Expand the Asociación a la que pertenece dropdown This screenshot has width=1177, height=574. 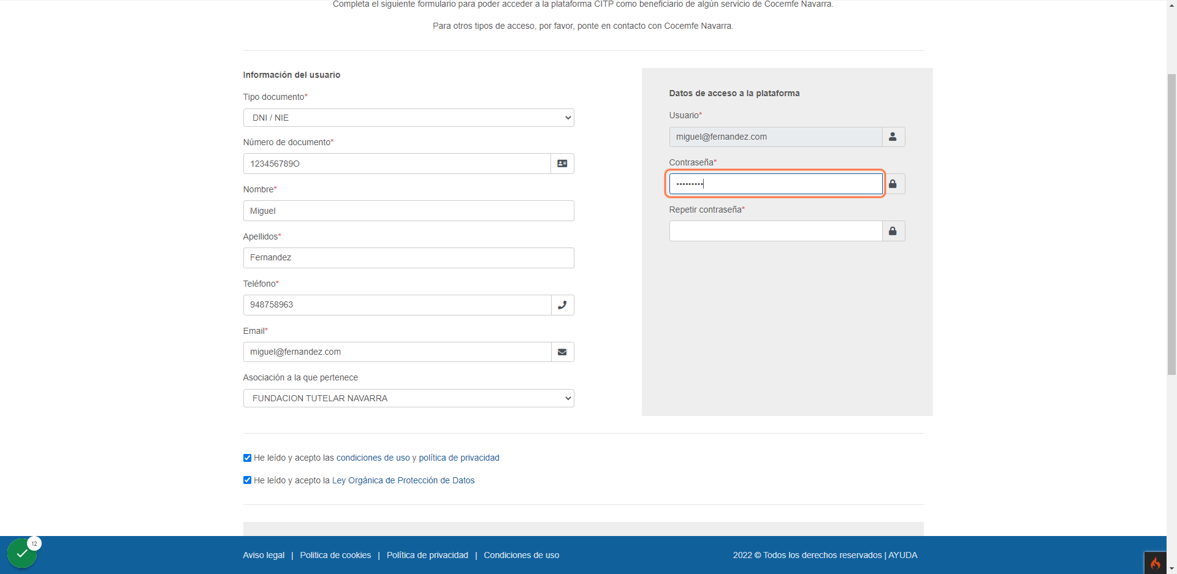click(x=408, y=398)
